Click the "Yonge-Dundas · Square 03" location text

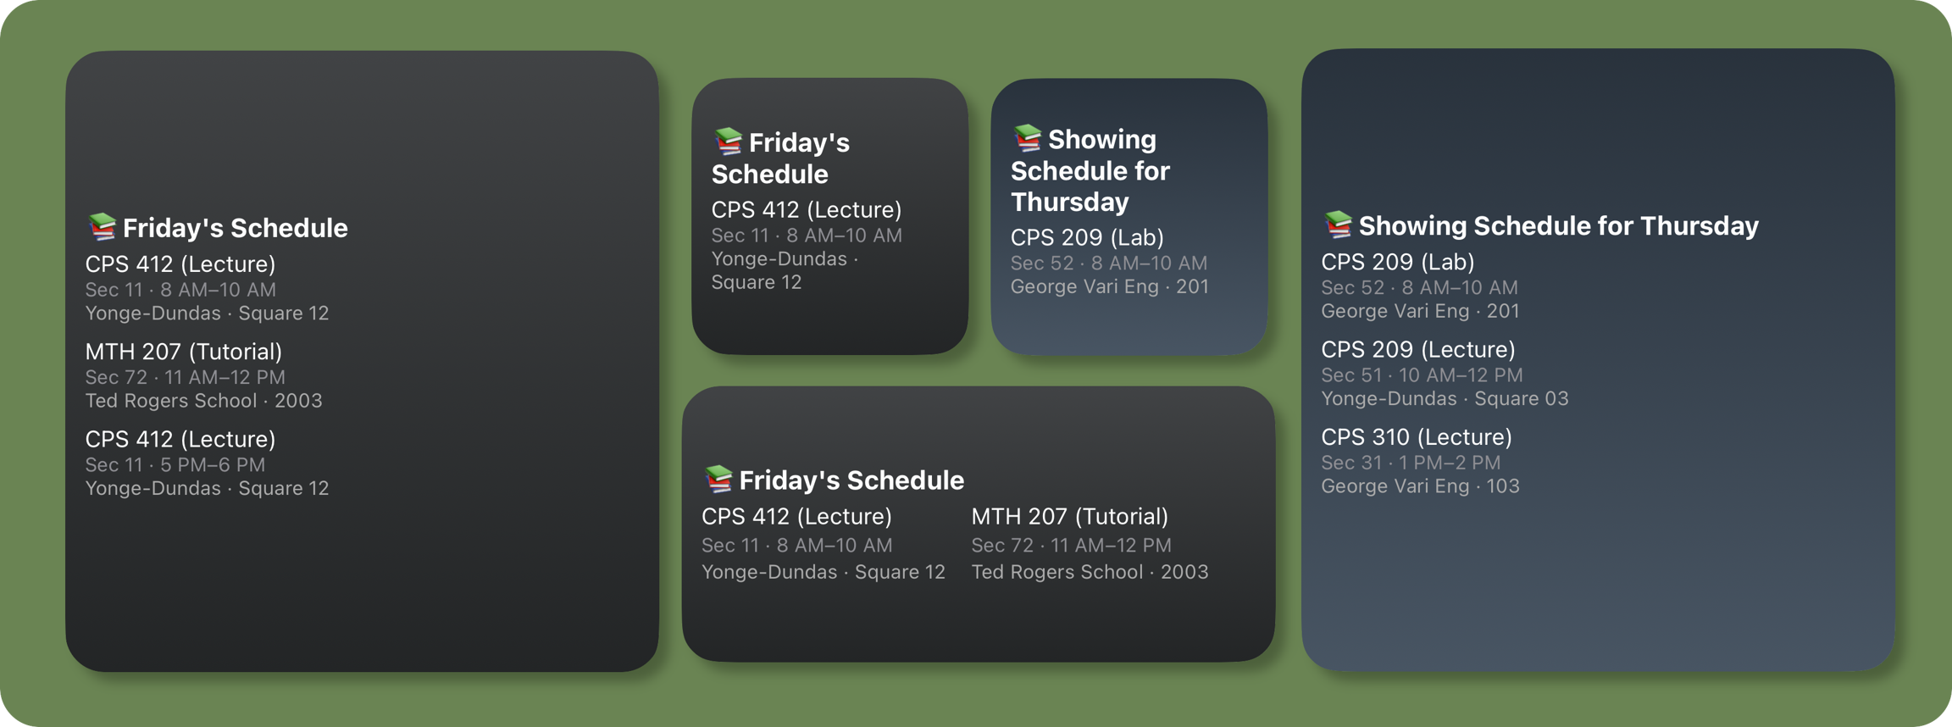click(x=1445, y=399)
